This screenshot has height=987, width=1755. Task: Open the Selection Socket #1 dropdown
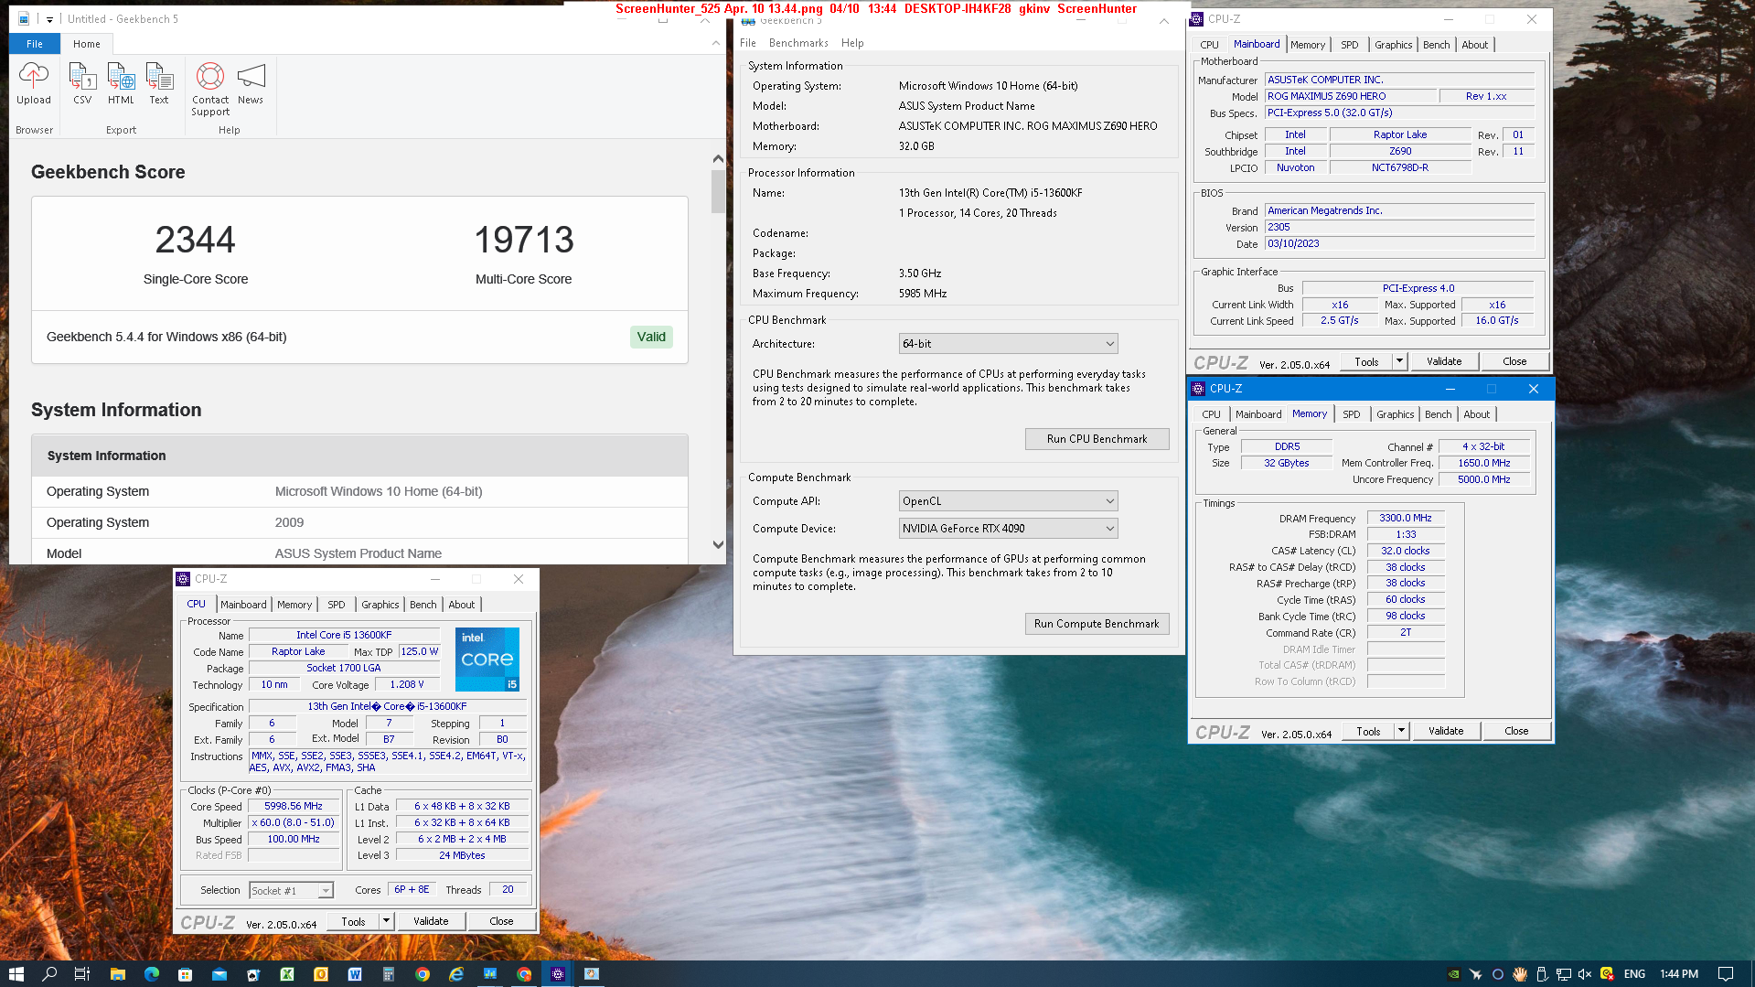[x=291, y=890]
